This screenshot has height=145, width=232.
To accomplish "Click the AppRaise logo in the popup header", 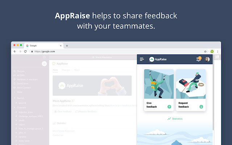I will (158, 59).
